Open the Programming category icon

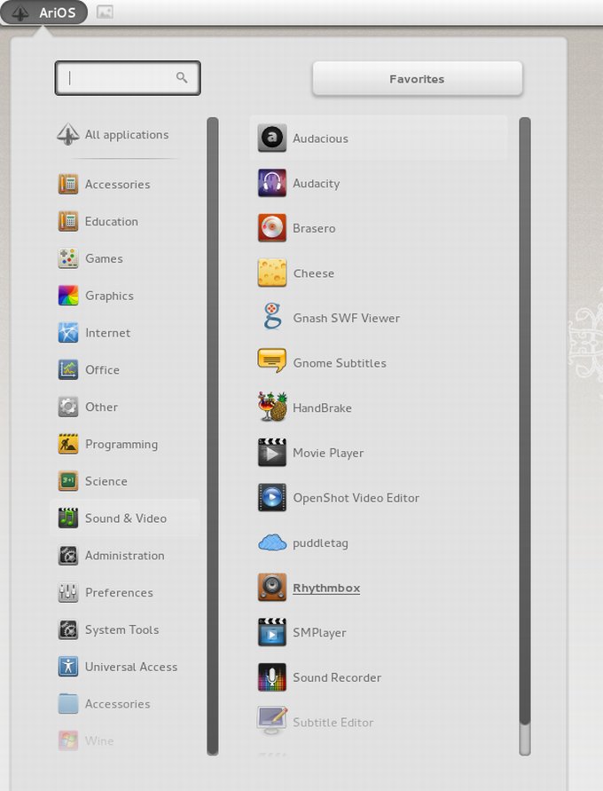(68, 444)
